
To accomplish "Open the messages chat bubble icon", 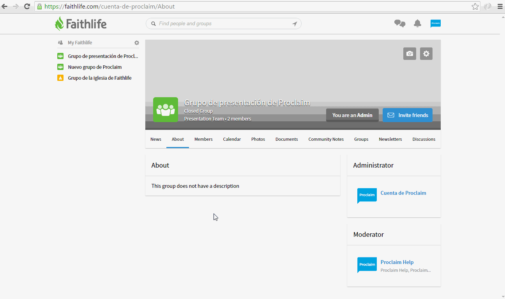I will (400, 24).
